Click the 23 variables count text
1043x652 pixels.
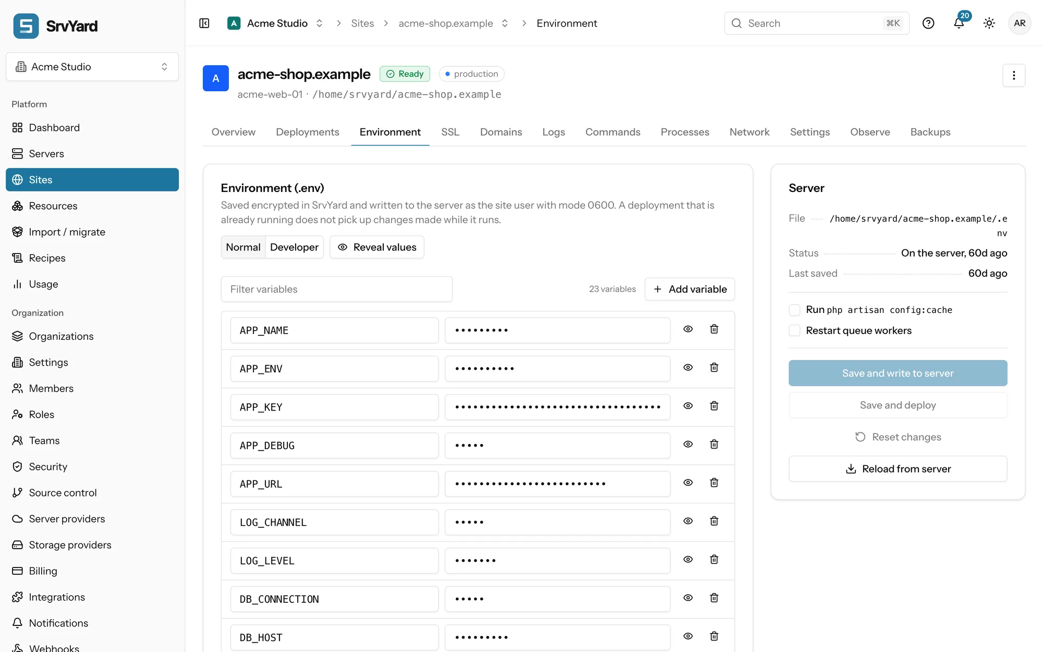click(612, 289)
